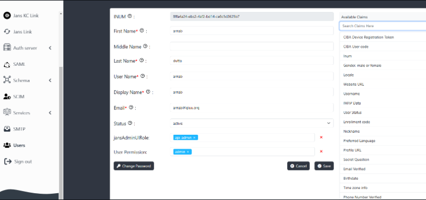Screen dimensions: 426x200
Task: Open the Status dropdown
Action: [x=252, y=123]
